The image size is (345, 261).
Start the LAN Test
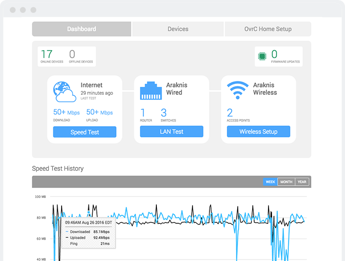[171, 131]
